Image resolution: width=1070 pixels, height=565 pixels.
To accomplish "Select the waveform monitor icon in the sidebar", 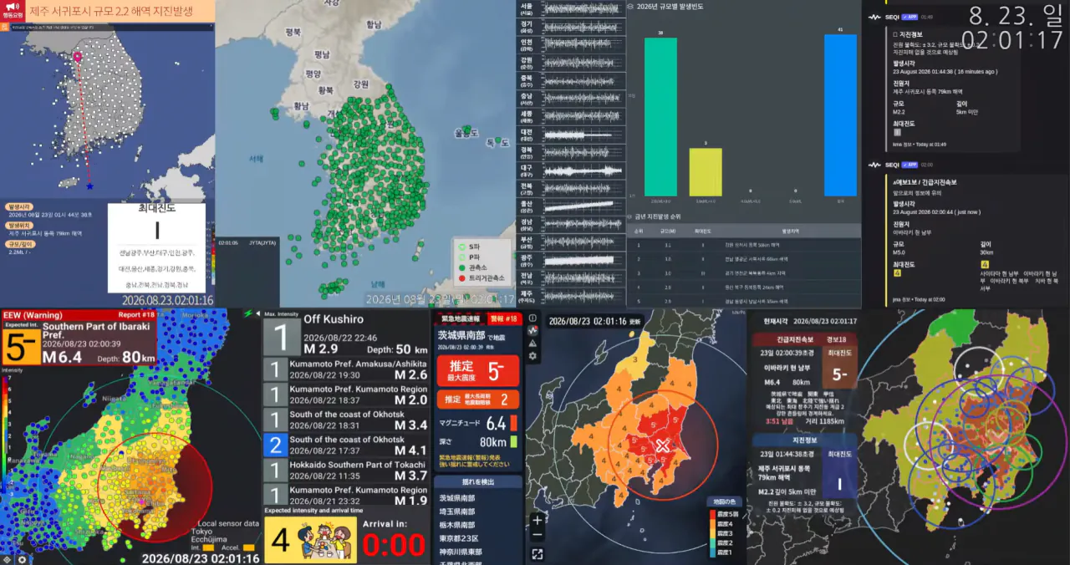I will pyautogui.click(x=532, y=330).
